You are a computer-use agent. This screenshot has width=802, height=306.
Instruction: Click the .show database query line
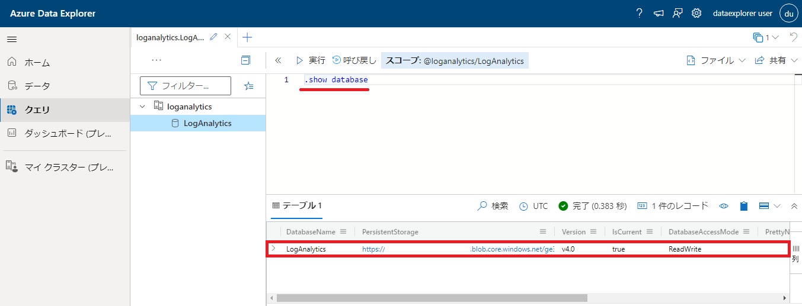336,80
